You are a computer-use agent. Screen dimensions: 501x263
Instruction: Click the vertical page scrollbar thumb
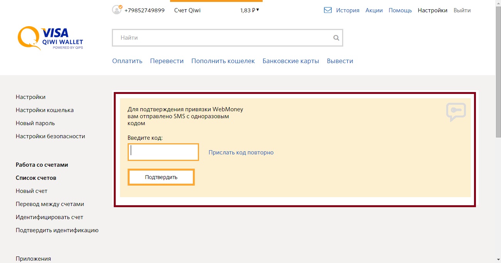click(498, 71)
